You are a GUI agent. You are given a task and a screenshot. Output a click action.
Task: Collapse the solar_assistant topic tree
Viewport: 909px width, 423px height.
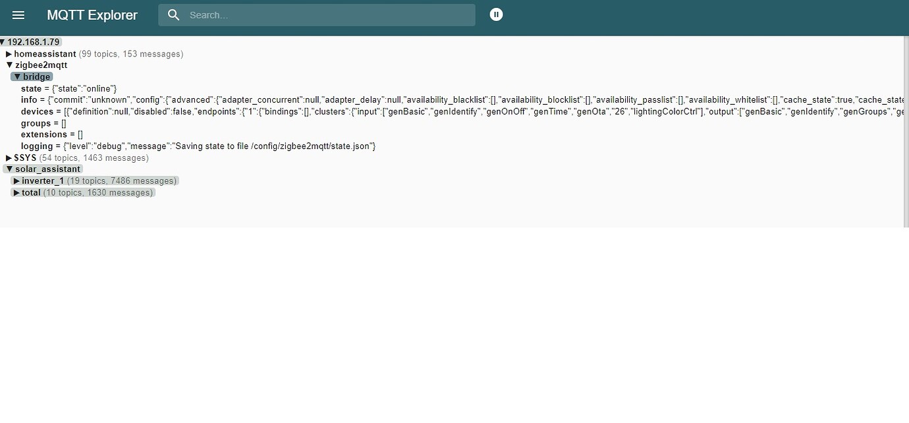[9, 169]
